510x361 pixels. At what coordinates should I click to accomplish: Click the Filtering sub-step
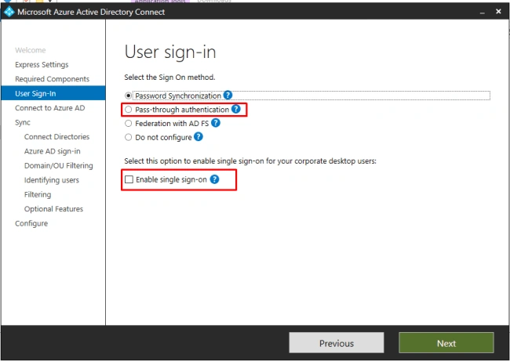point(38,194)
